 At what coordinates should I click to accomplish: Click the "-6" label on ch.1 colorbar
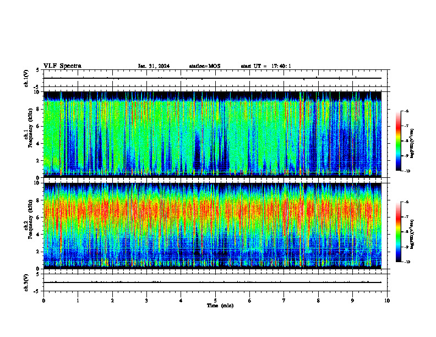pyautogui.click(x=406, y=111)
